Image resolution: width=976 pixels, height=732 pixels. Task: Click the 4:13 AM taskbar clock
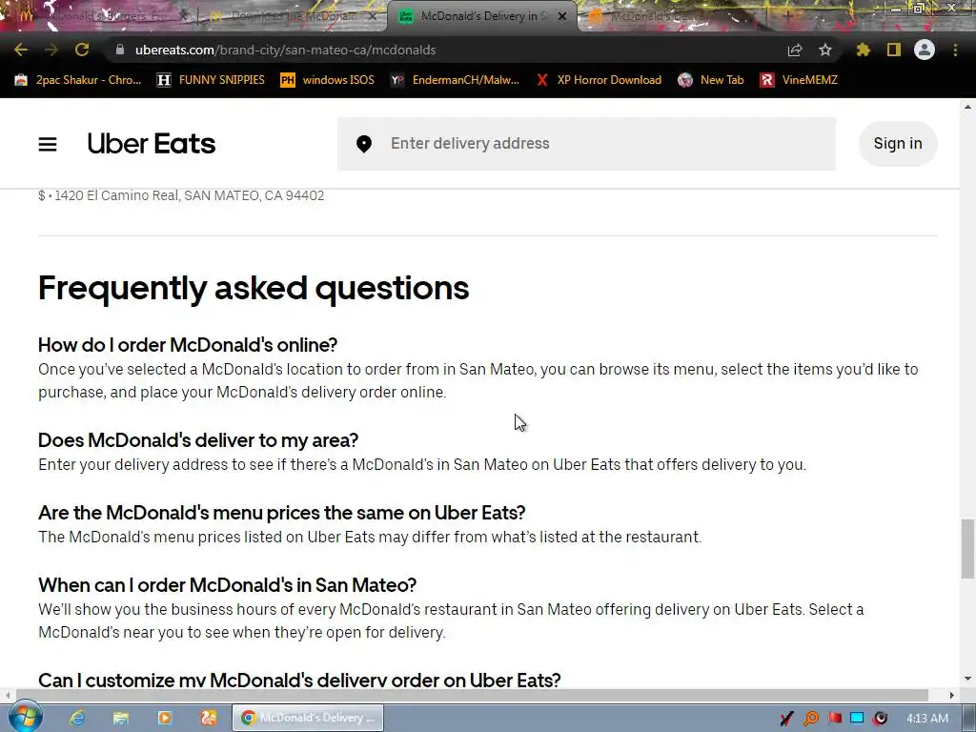click(927, 719)
